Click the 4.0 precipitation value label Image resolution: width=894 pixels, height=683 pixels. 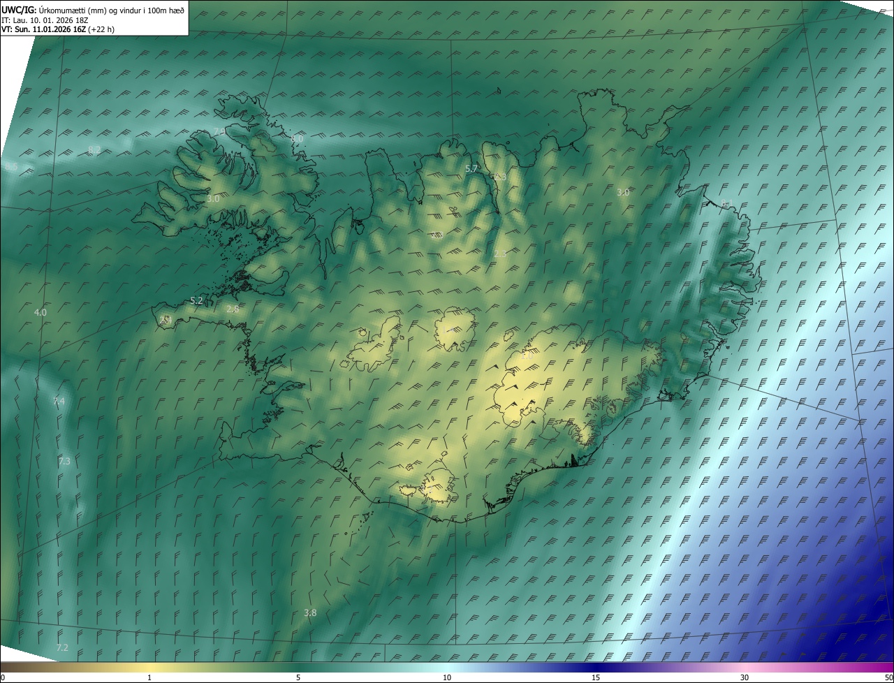tap(41, 312)
